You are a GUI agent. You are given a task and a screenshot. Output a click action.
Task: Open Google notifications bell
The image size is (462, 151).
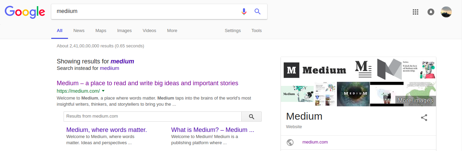click(431, 12)
